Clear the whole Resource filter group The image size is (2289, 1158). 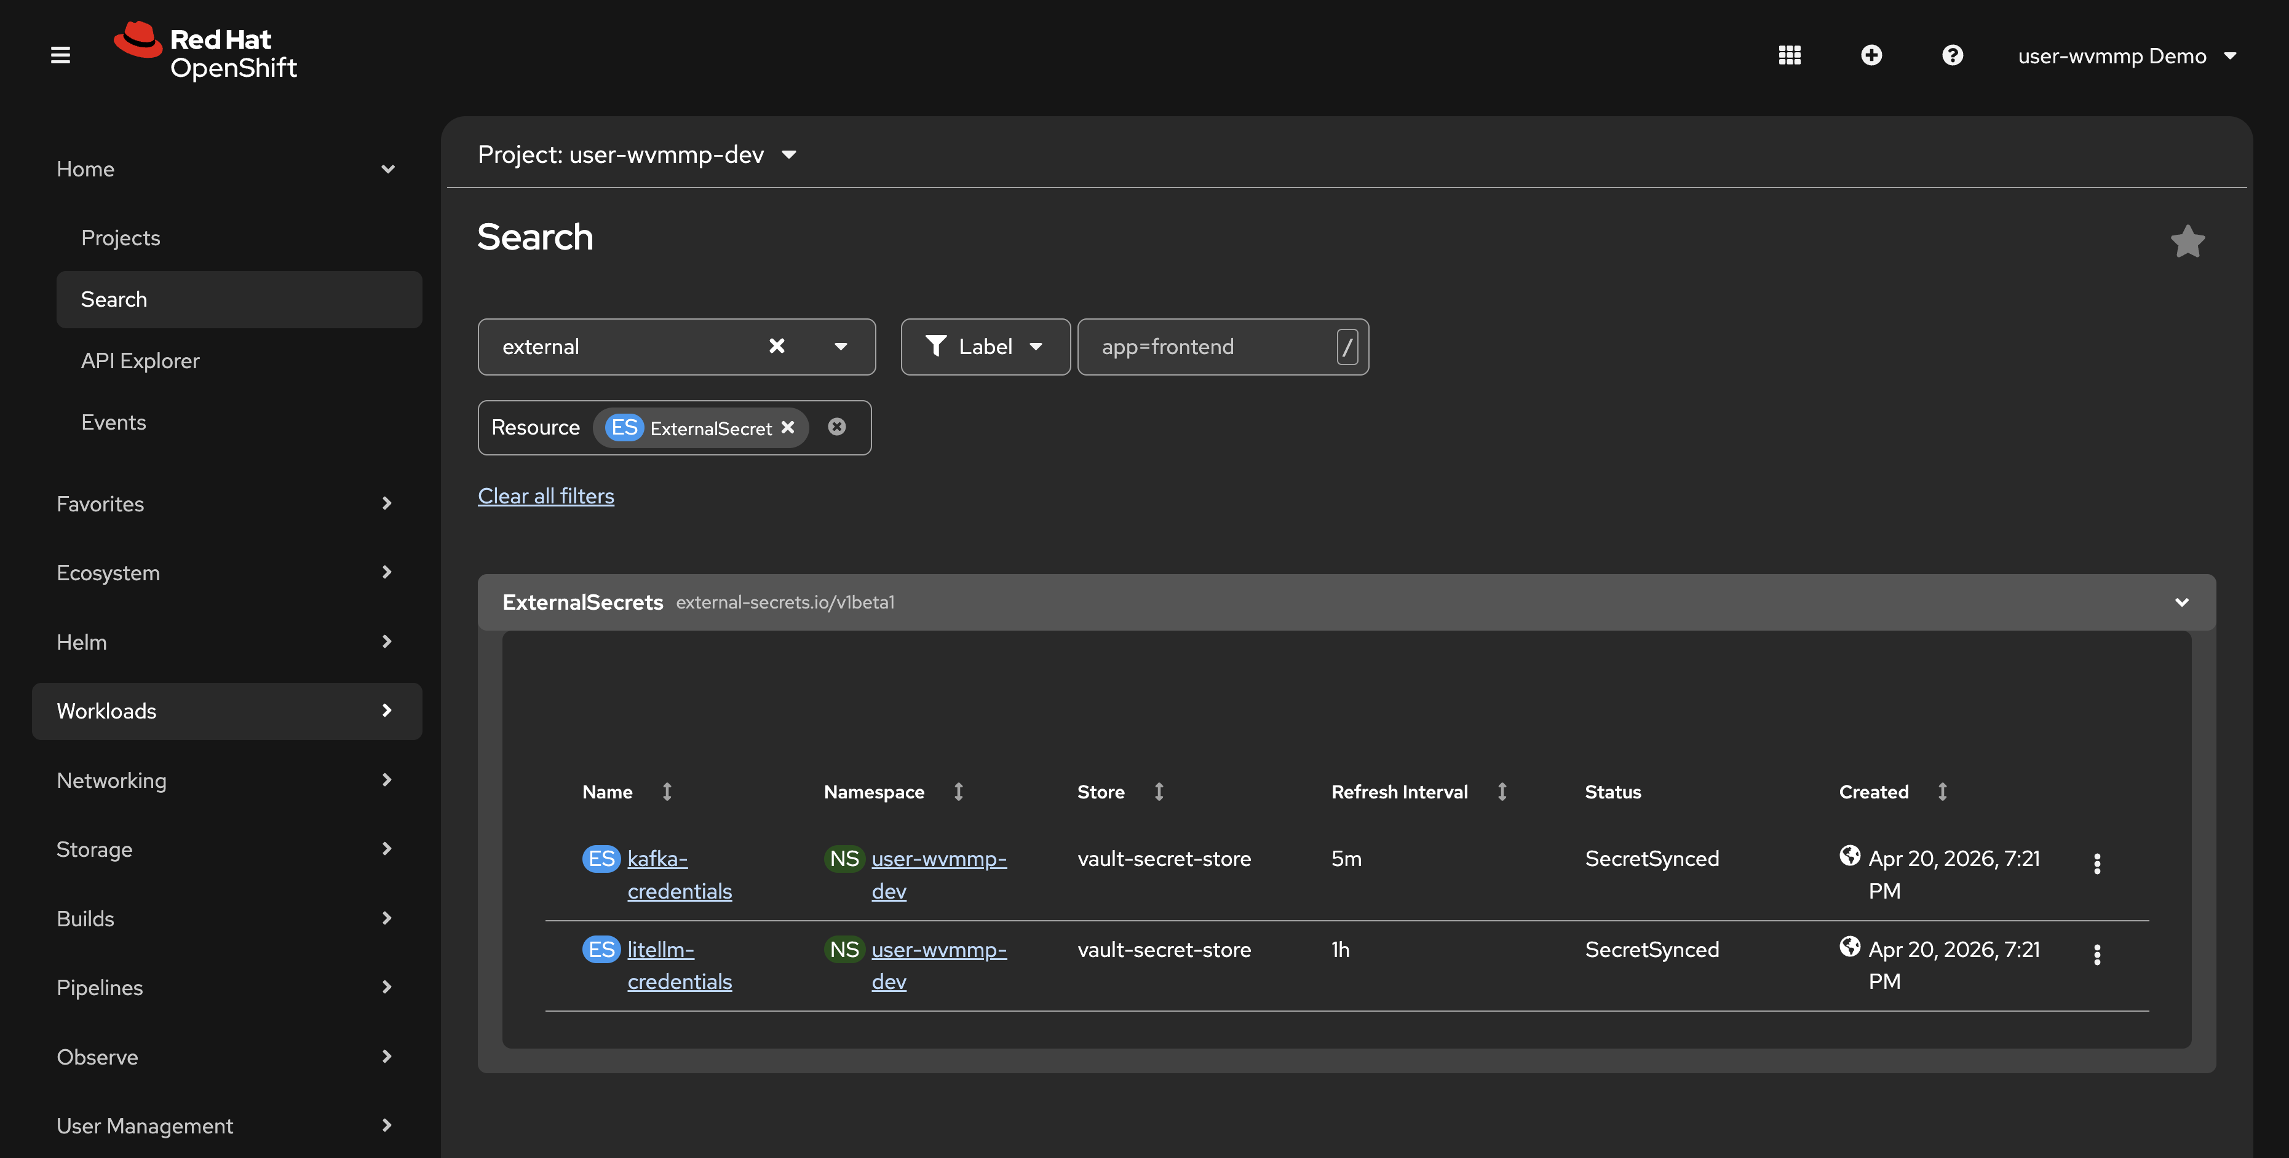tap(837, 427)
